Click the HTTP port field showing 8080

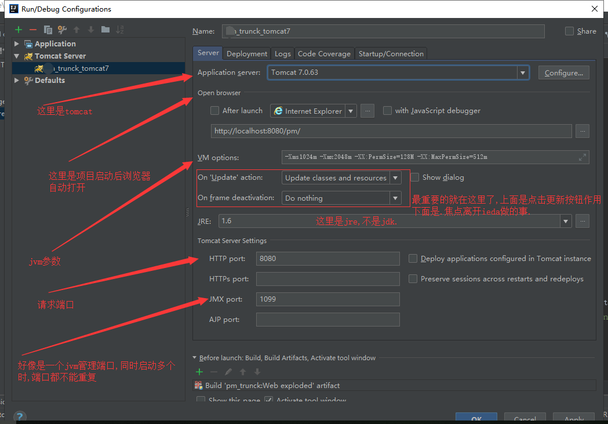[x=327, y=259]
